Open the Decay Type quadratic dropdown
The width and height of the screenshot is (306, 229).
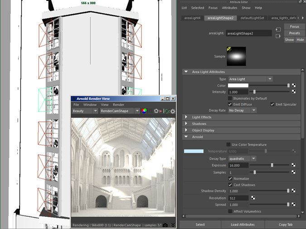(x=242, y=158)
